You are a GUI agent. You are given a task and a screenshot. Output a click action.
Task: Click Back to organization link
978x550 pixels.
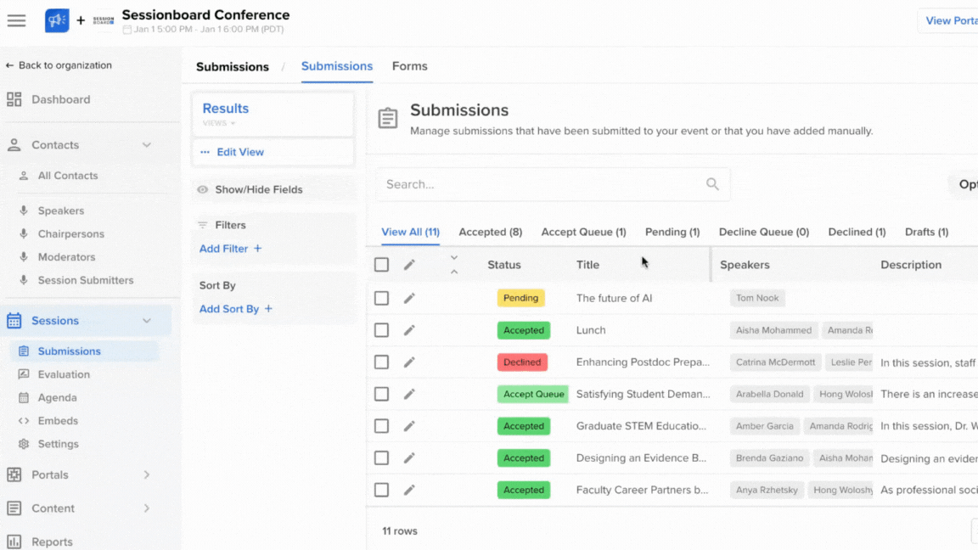point(59,65)
